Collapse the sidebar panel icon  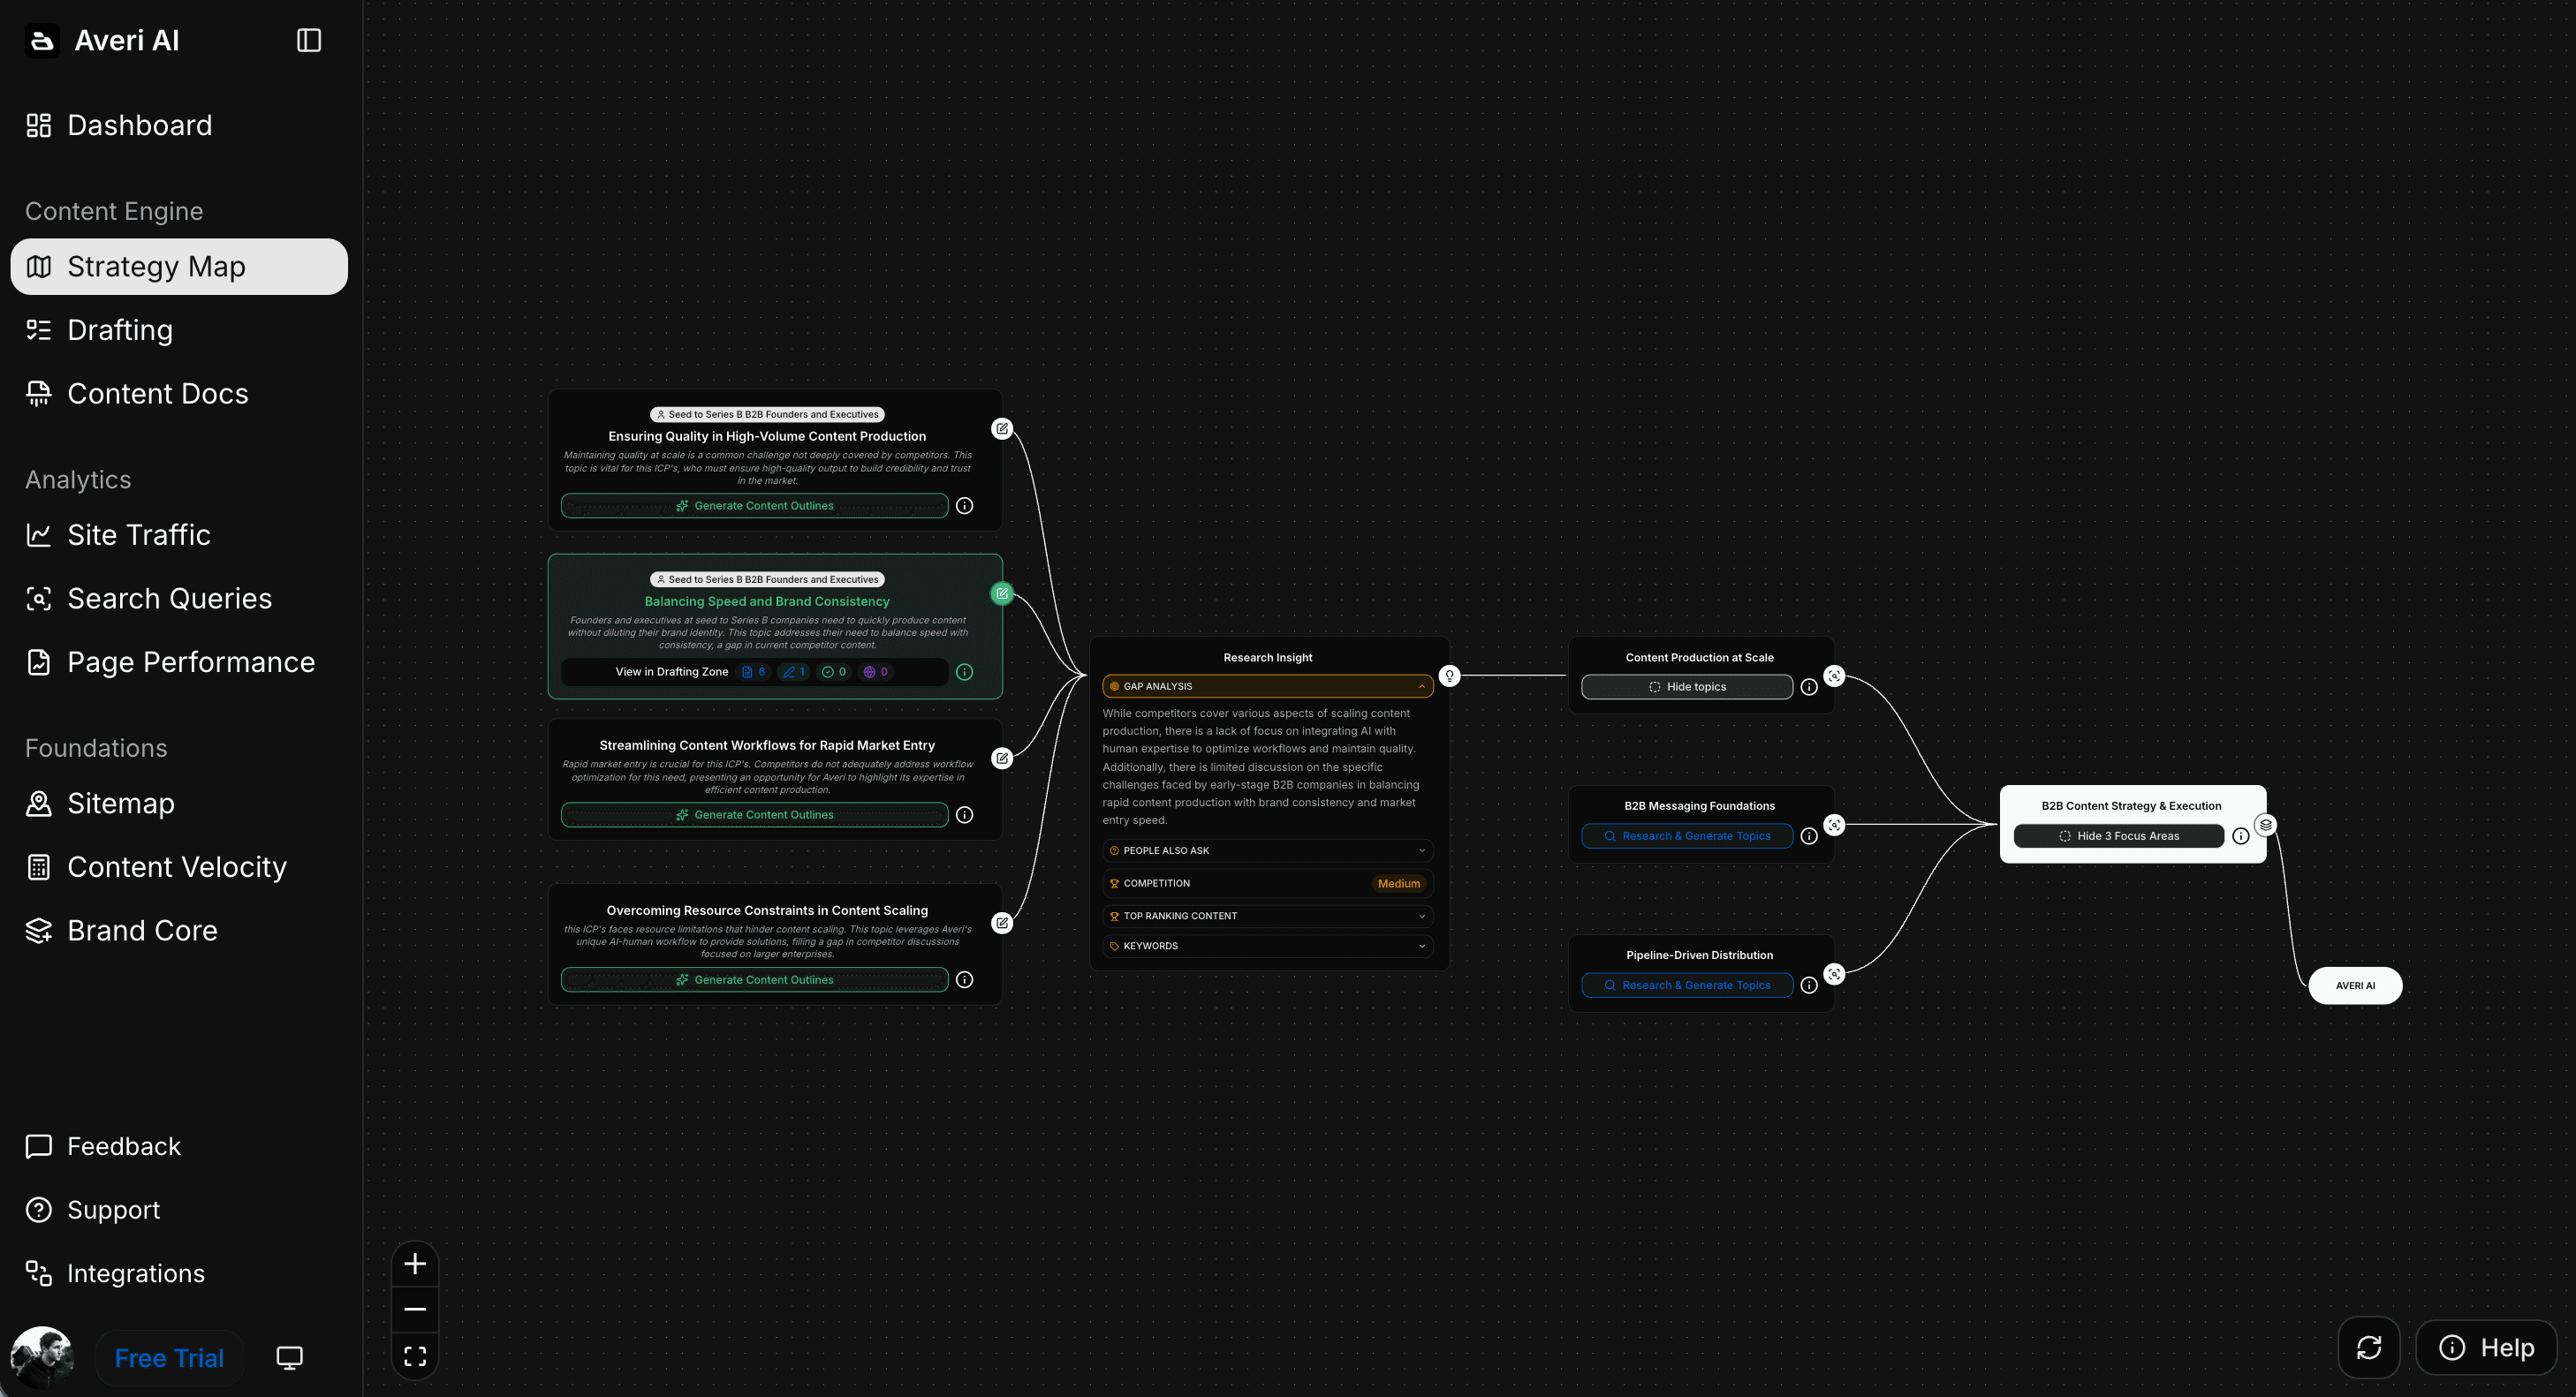pyautogui.click(x=309, y=40)
